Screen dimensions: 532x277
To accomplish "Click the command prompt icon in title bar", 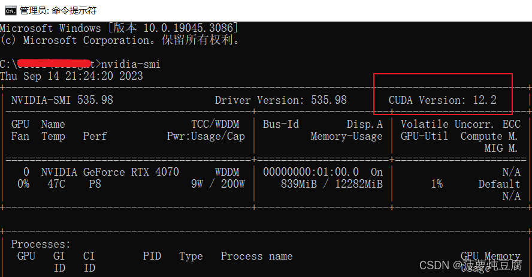I will [x=11, y=11].
